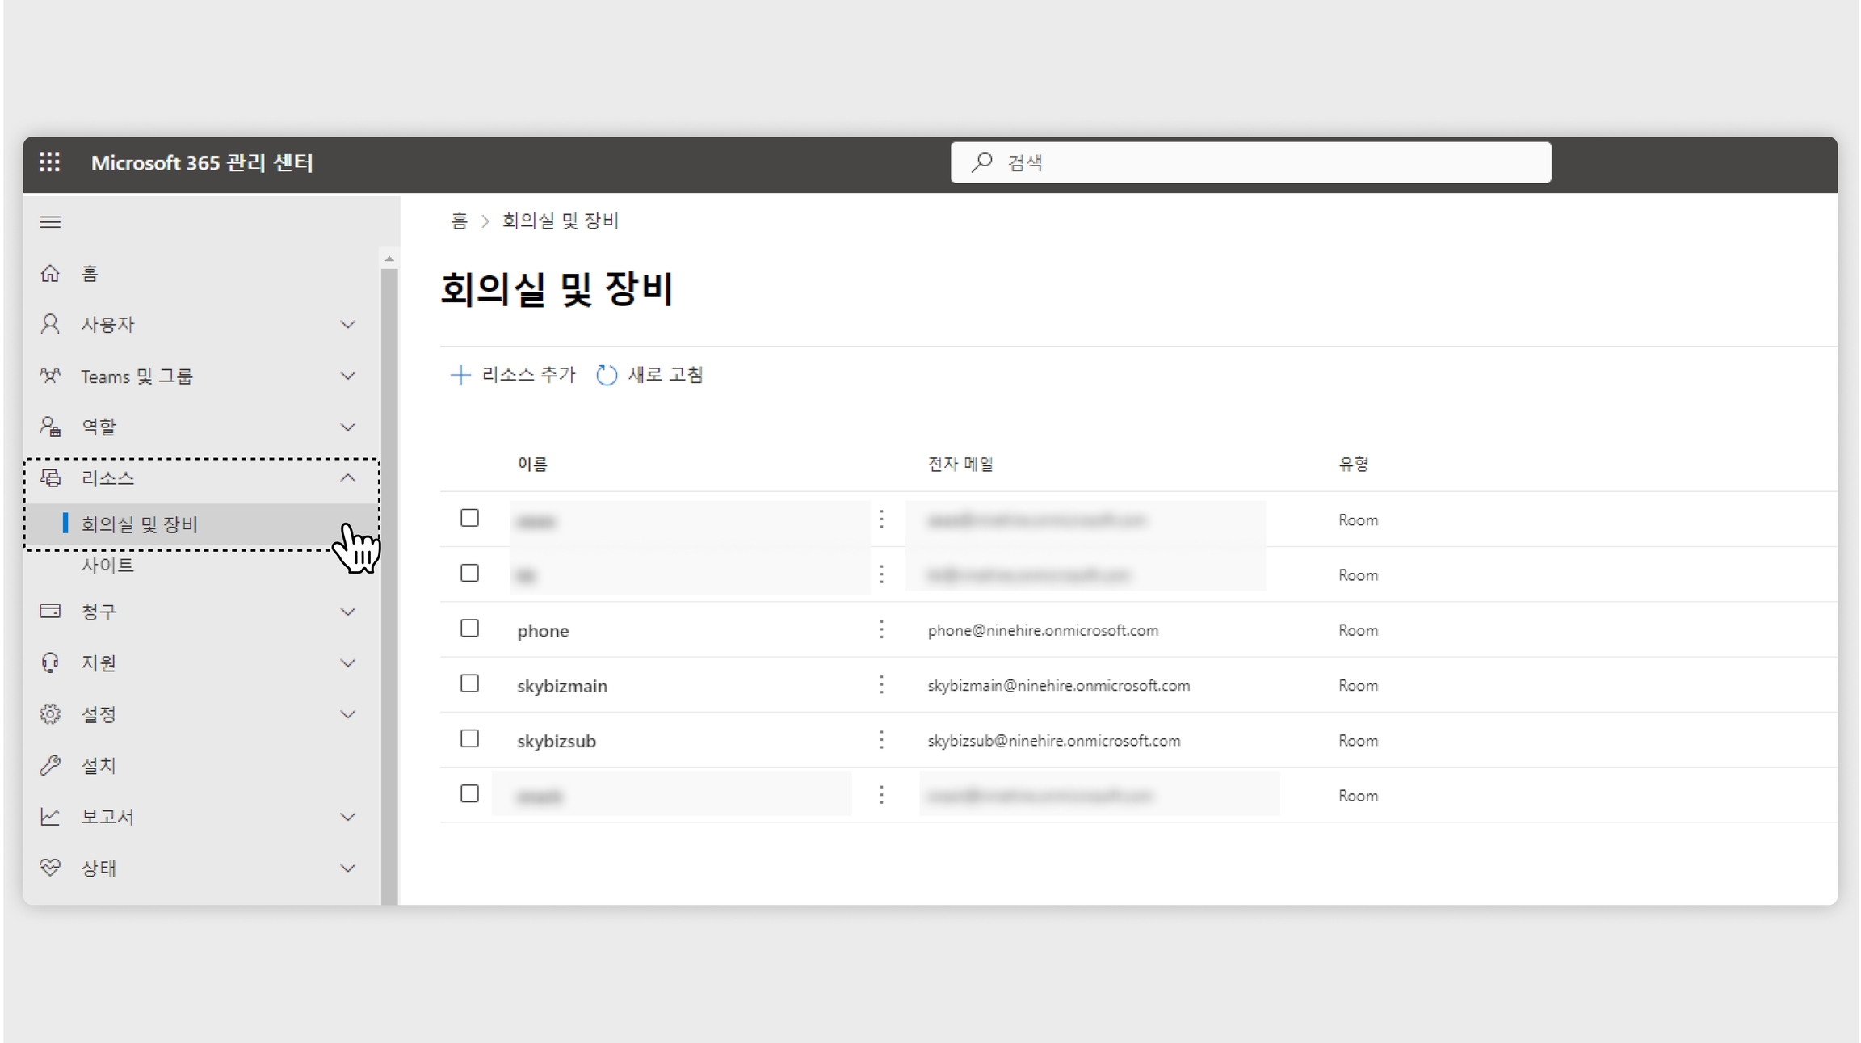The width and height of the screenshot is (1861, 1043).
Task: Click the 지원 headset icon
Action: [50, 663]
